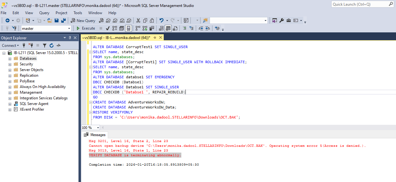Select the Messages results tab
Image resolution: width=396 pixels, height=182 pixels.
[95, 135]
